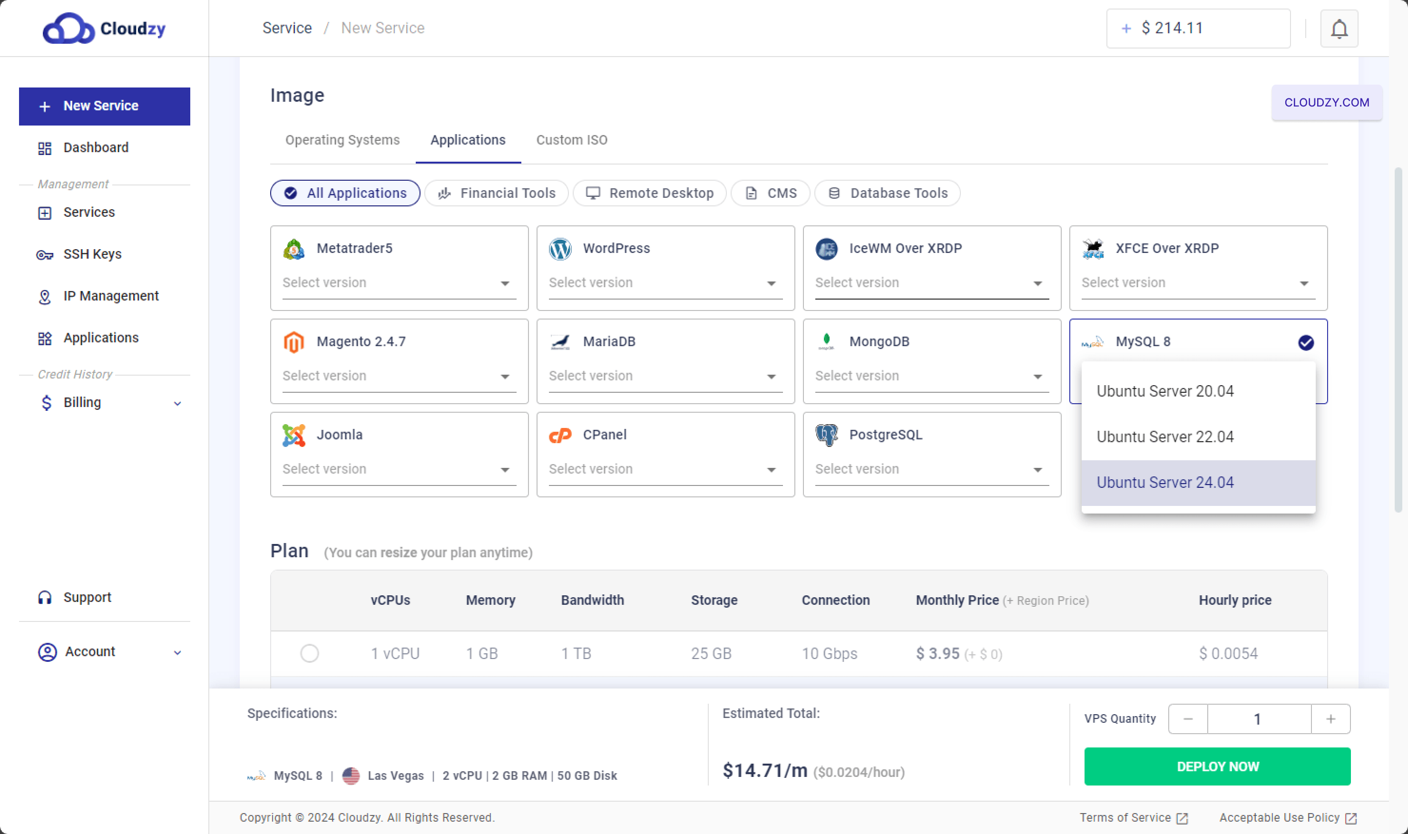Click DEPLOY NOW button
The height and width of the screenshot is (834, 1408).
point(1217,766)
